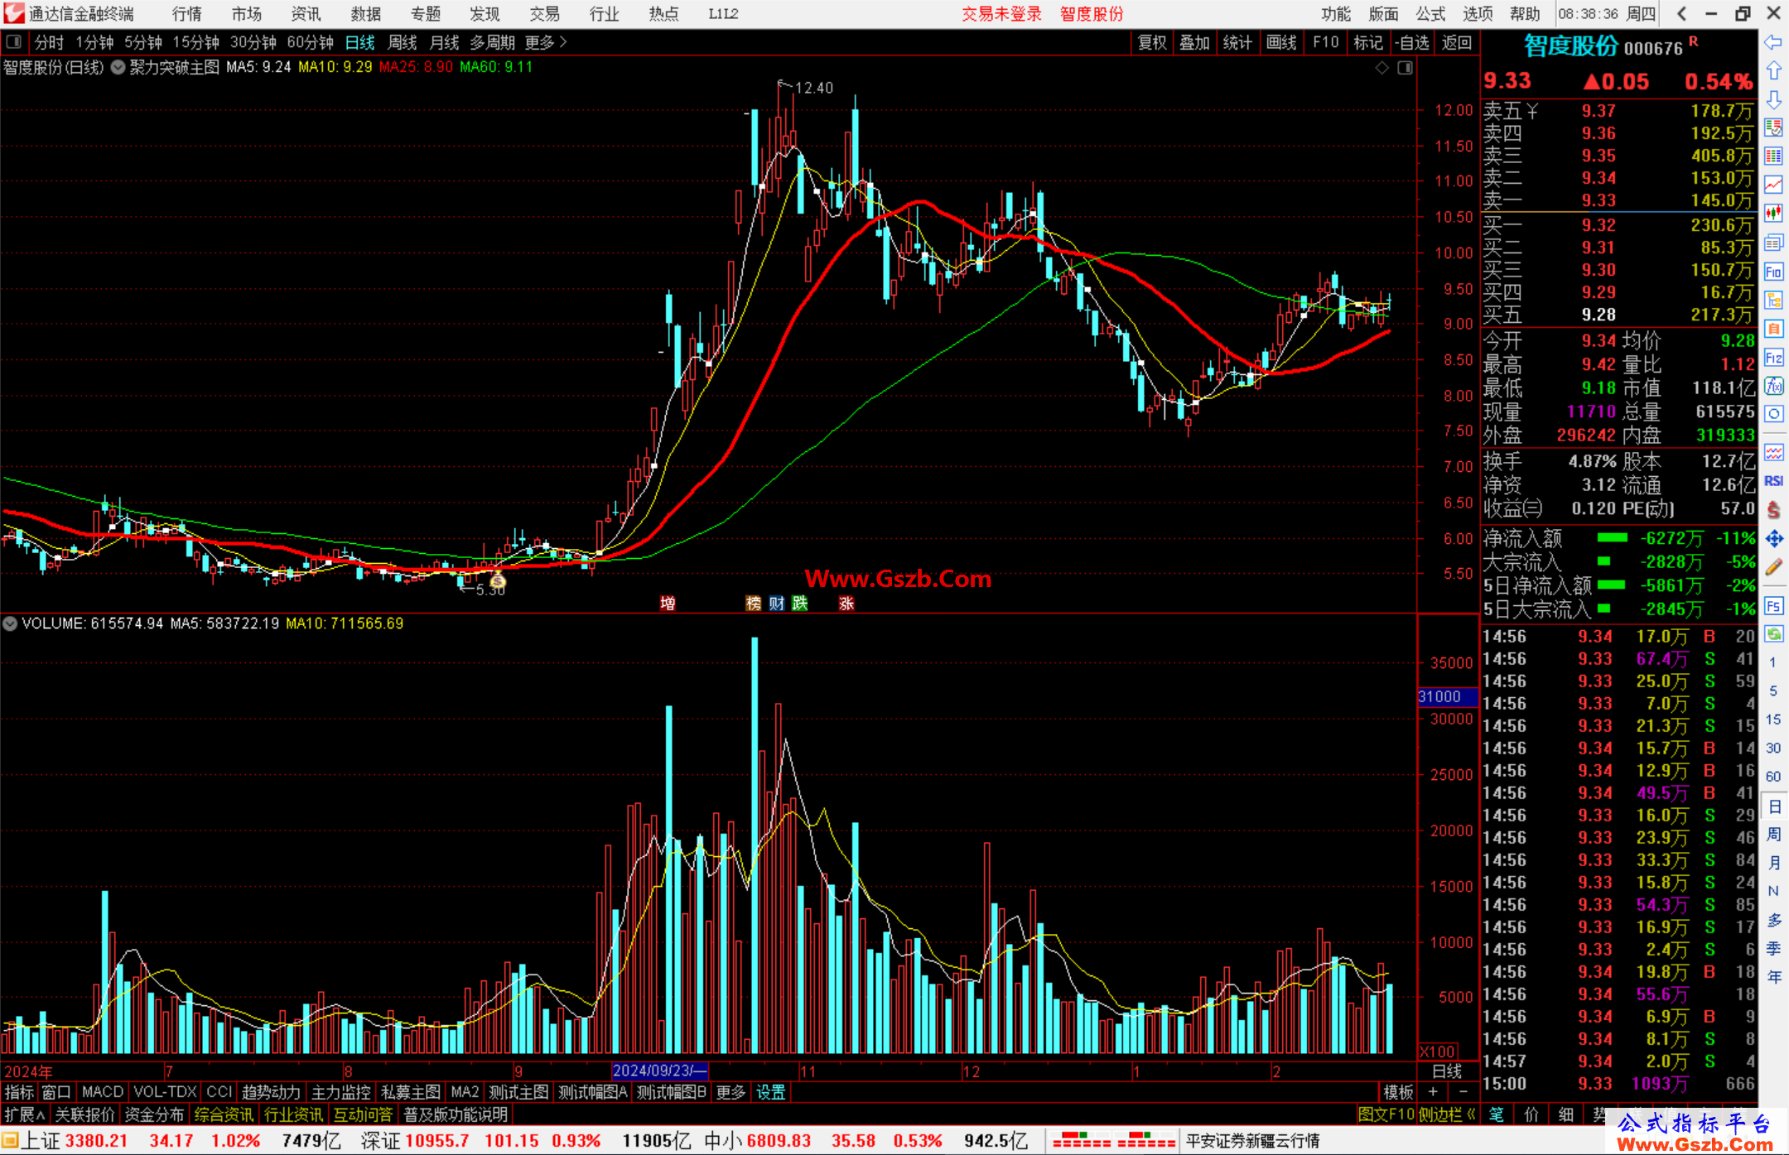Click the 设置 settings link
Screen dimensions: 1789x1155
point(770,1092)
